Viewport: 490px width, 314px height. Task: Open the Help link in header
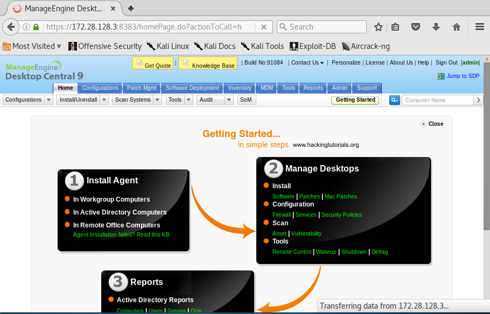point(423,62)
